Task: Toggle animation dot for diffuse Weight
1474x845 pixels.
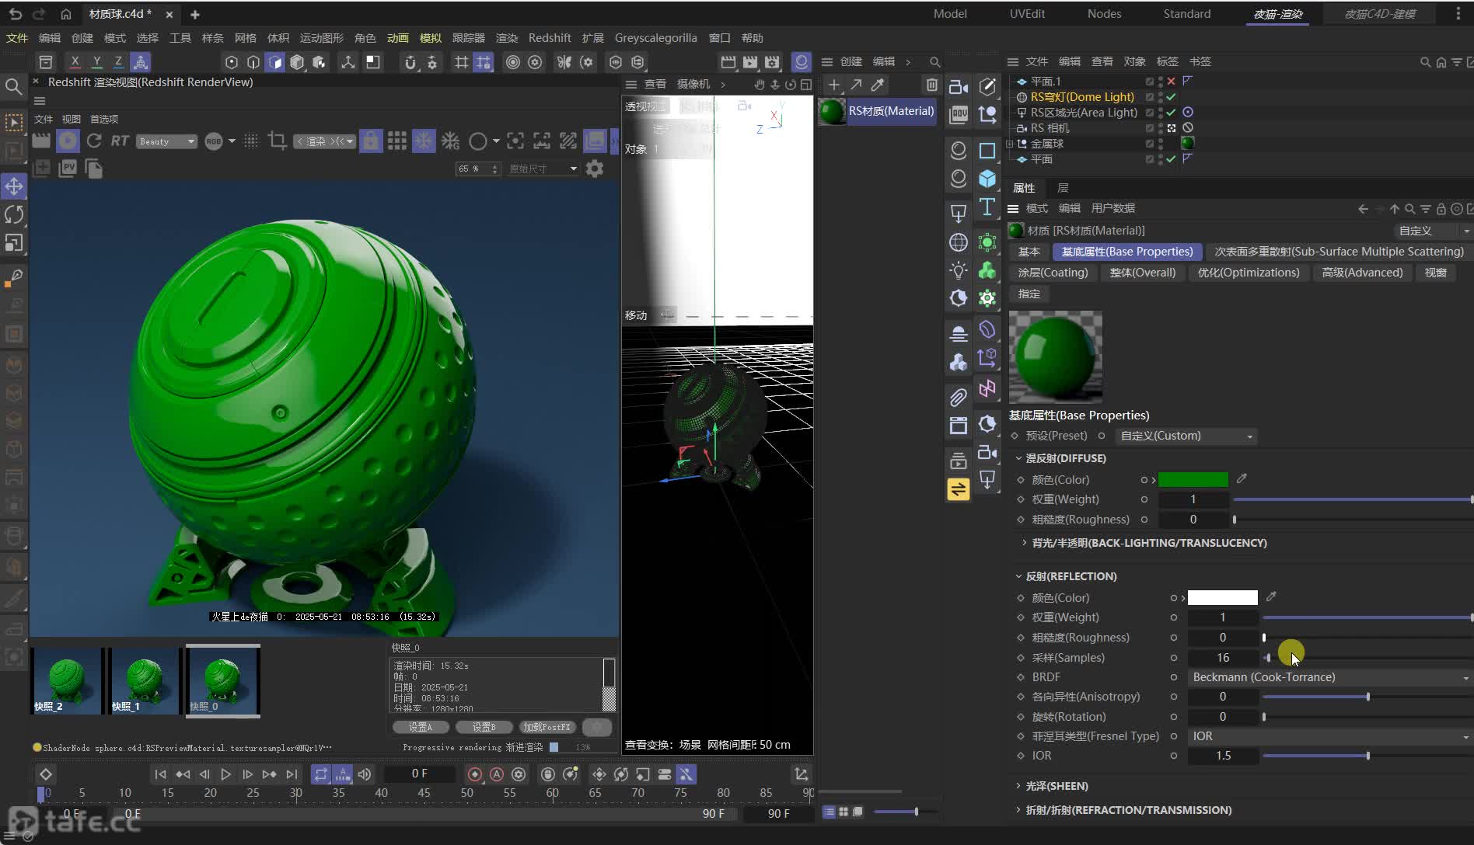Action: [x=1144, y=499]
